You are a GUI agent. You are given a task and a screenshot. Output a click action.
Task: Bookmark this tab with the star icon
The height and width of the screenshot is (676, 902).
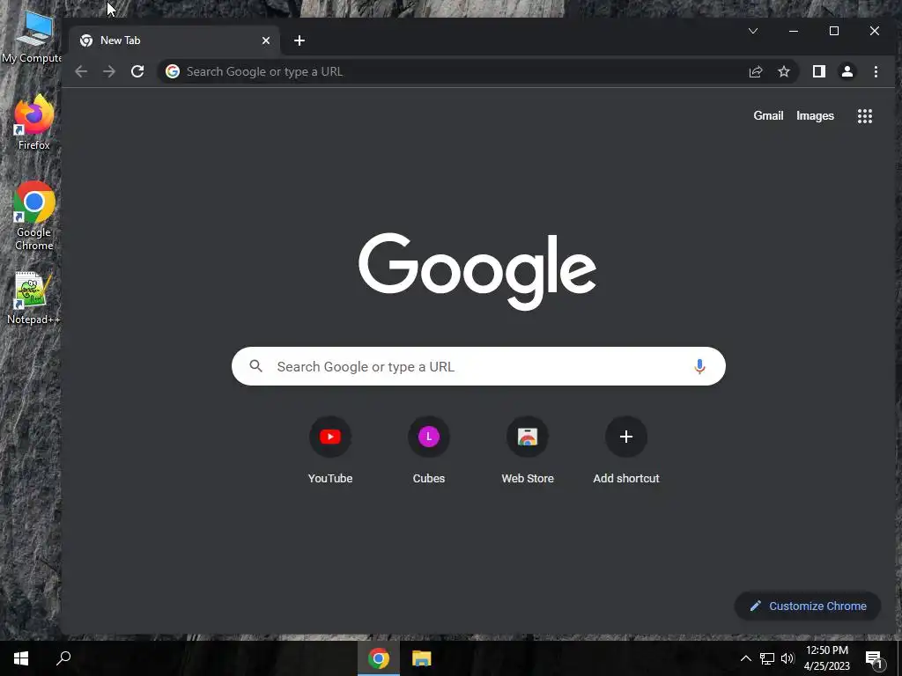pos(783,71)
